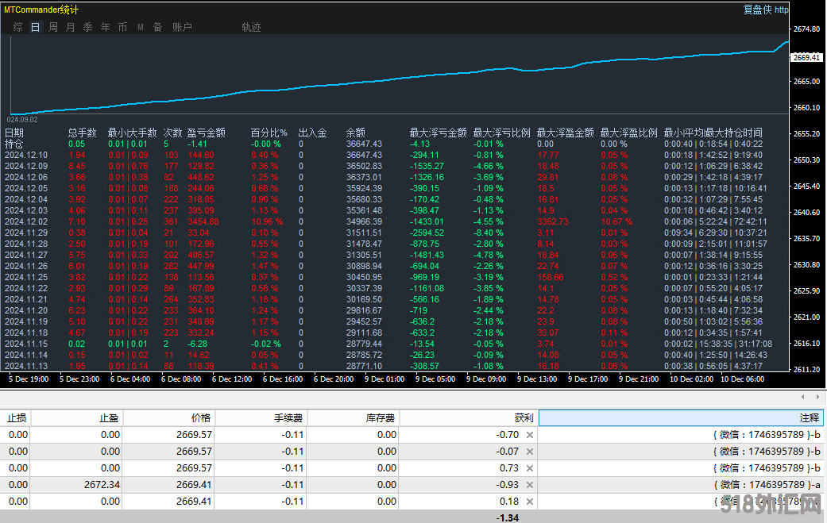Close the trade with -0.93 profit
Viewport: 827px width, 523px height.
tap(530, 485)
